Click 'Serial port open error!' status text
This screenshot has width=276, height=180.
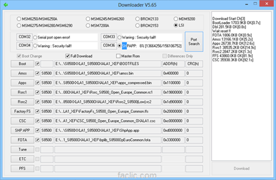(x=54, y=37)
